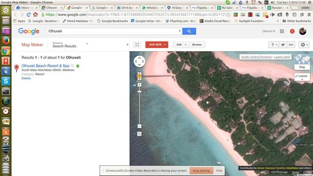Pan the map right with arrow
The image size is (313, 176).
click(143, 61)
